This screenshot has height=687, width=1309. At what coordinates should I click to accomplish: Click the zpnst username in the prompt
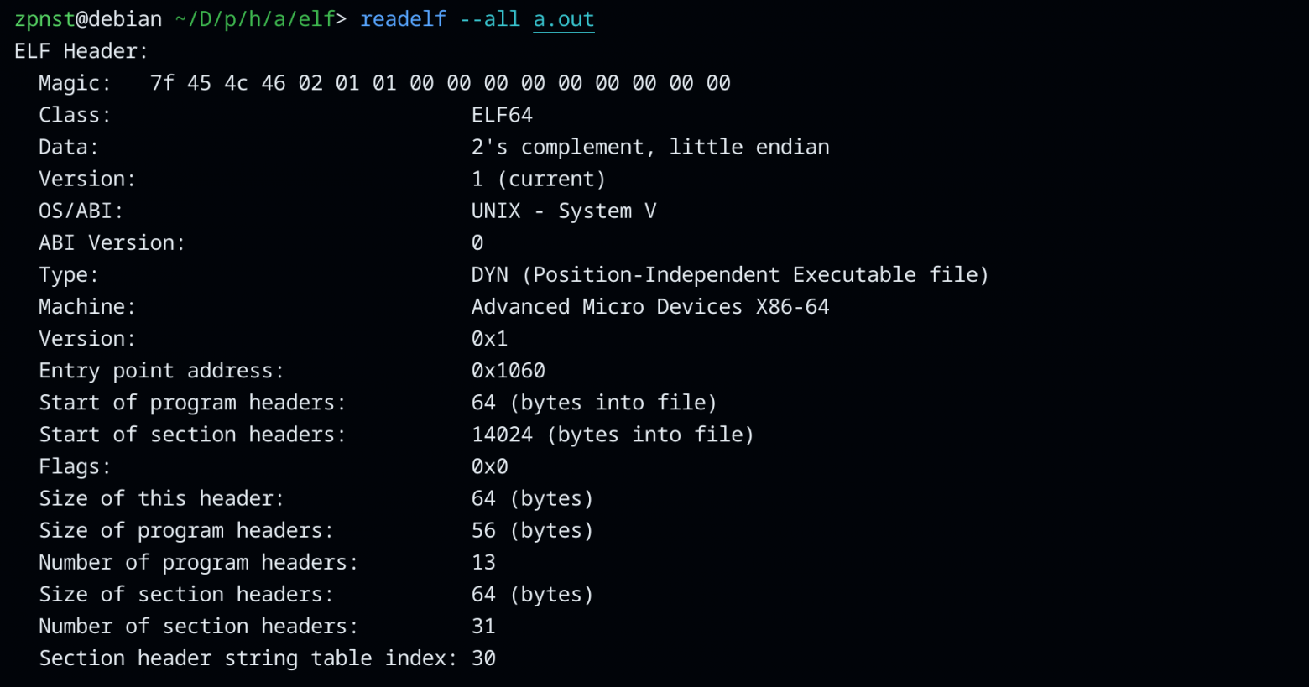[44, 19]
